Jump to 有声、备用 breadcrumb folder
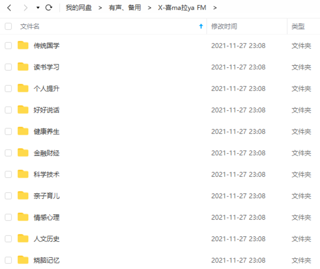 [x=125, y=8]
